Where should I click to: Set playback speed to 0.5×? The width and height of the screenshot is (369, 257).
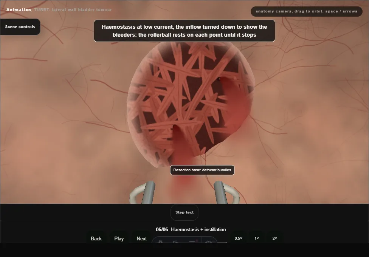(239, 238)
